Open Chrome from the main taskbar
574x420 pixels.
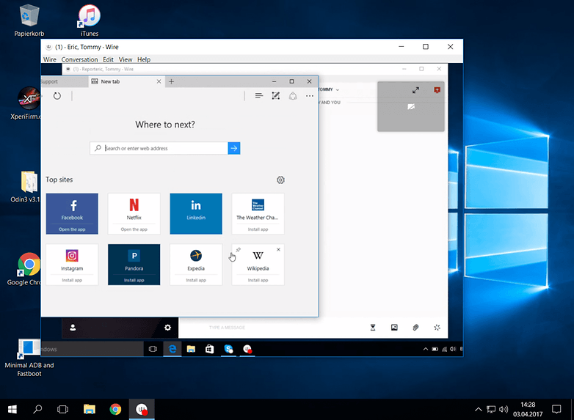pos(115,410)
